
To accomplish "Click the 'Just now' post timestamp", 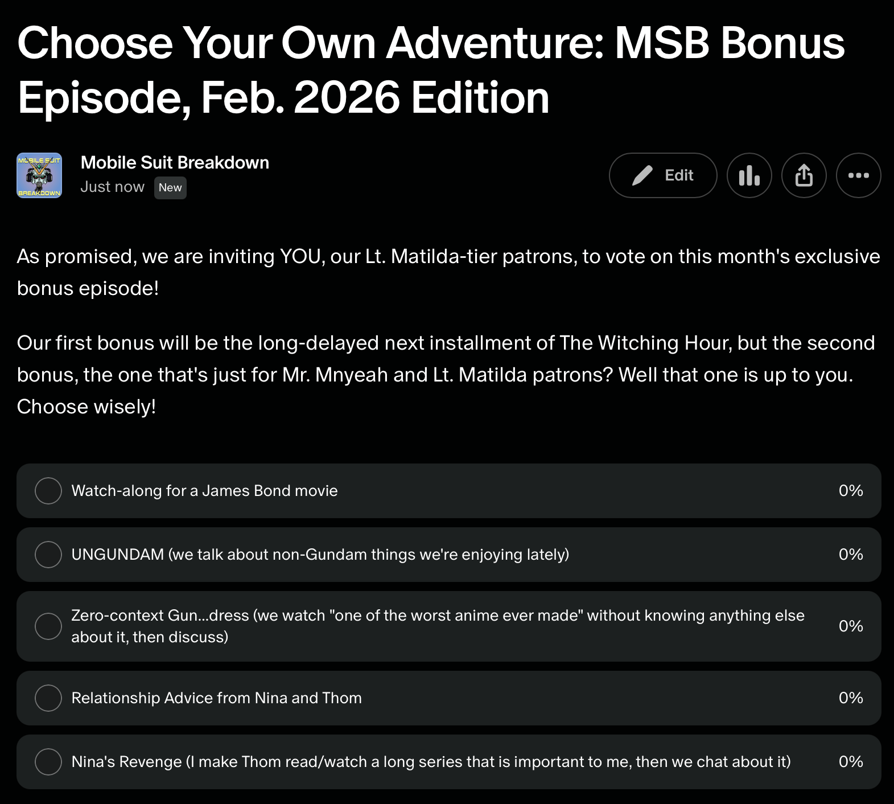I will pos(113,187).
